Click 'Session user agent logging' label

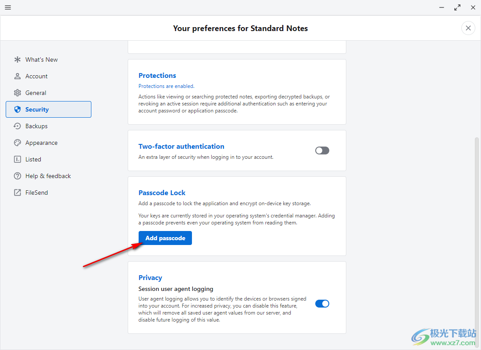pos(176,289)
